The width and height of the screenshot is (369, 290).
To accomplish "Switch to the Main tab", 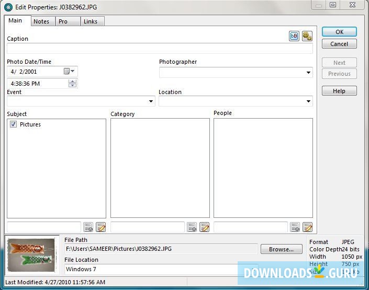I will pyautogui.click(x=17, y=20).
